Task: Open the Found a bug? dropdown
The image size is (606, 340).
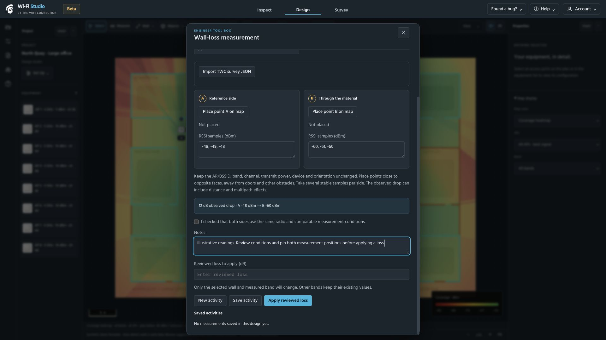Action: point(506,9)
